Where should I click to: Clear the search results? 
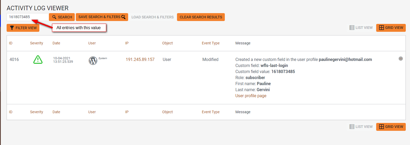[201, 17]
